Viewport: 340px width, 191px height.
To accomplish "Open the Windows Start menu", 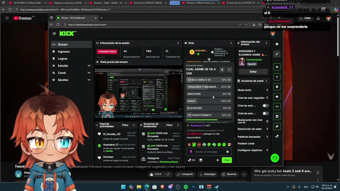I will pyautogui.click(x=123, y=187).
